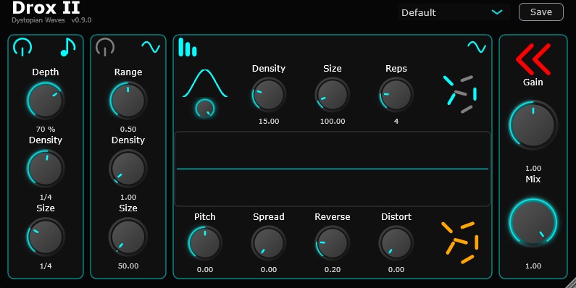Click the Save preset button
The width and height of the screenshot is (576, 288).
coord(540,12)
